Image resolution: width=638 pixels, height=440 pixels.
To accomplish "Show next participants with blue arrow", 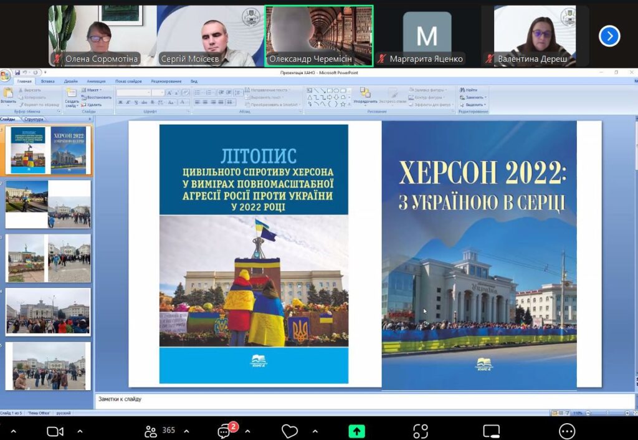I will (609, 36).
